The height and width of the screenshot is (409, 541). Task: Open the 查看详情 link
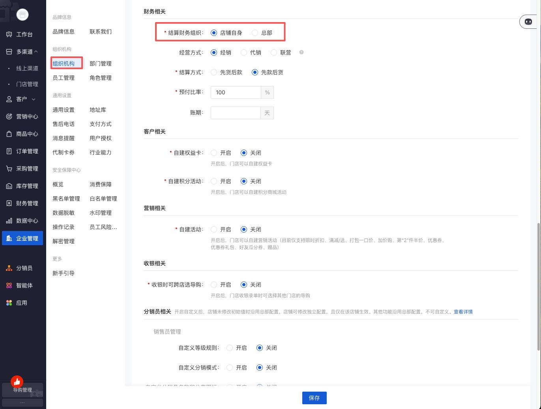coord(463,311)
